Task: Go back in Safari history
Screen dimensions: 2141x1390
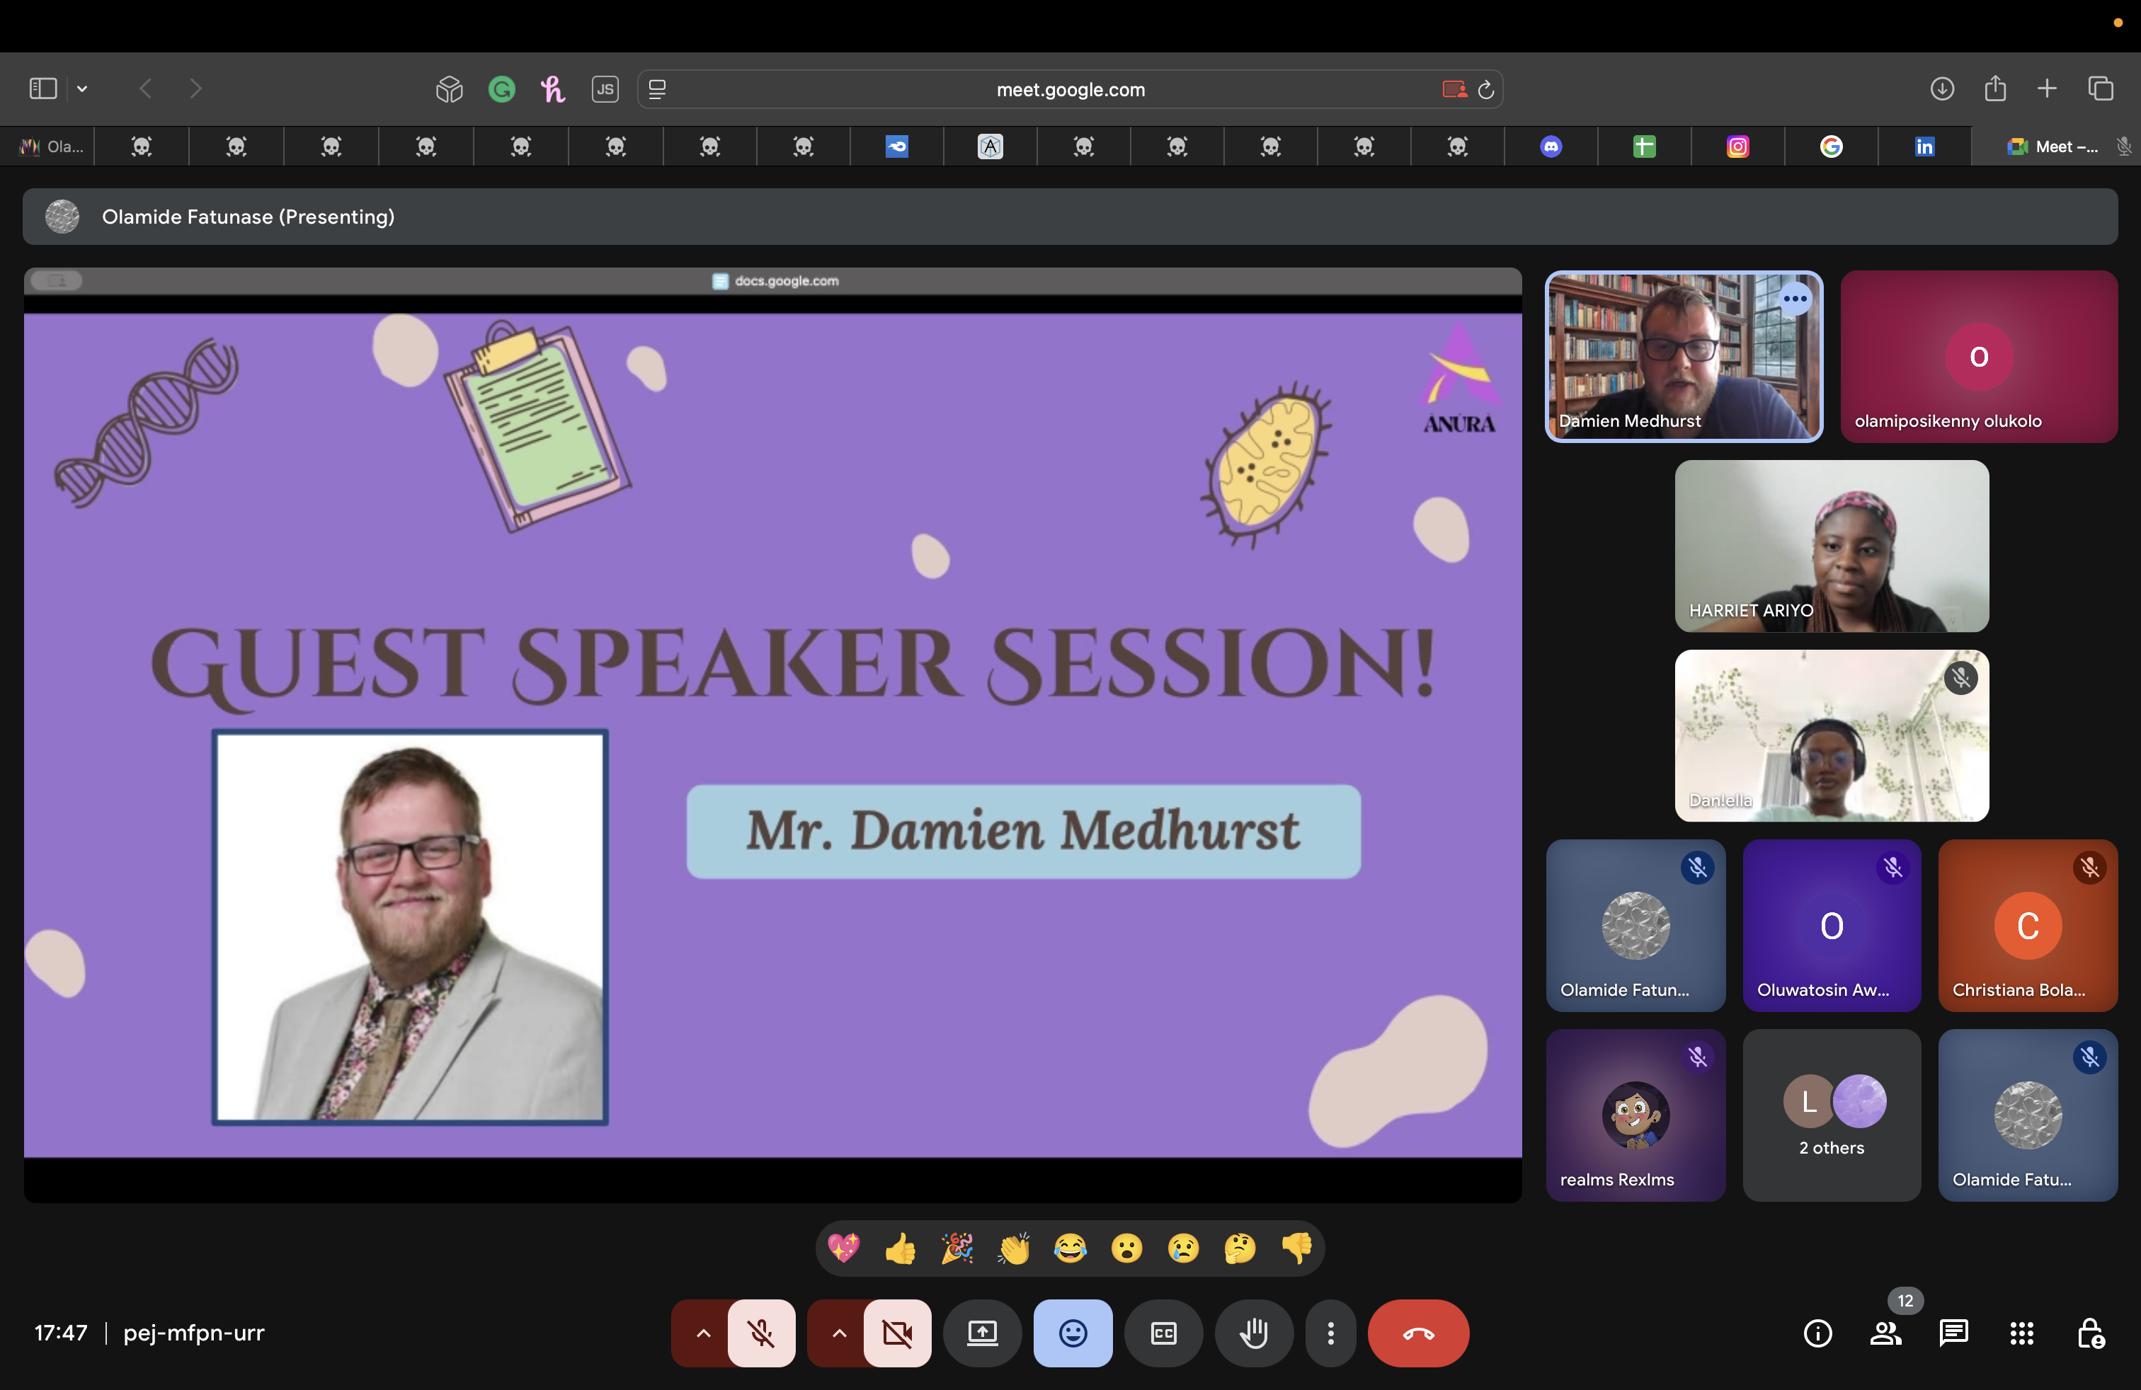Action: coord(146,88)
